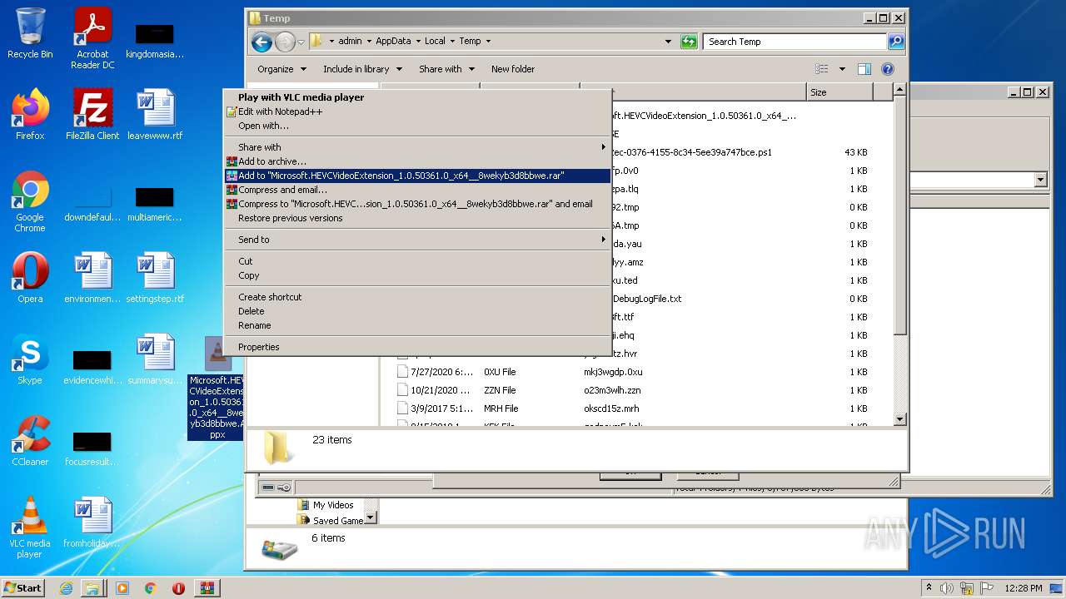
Task: Click taskbar clock showing 12:28 PM
Action: click(1024, 588)
